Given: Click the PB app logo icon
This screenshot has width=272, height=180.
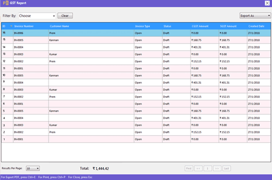Looking at the screenshot, I should coord(5,3).
